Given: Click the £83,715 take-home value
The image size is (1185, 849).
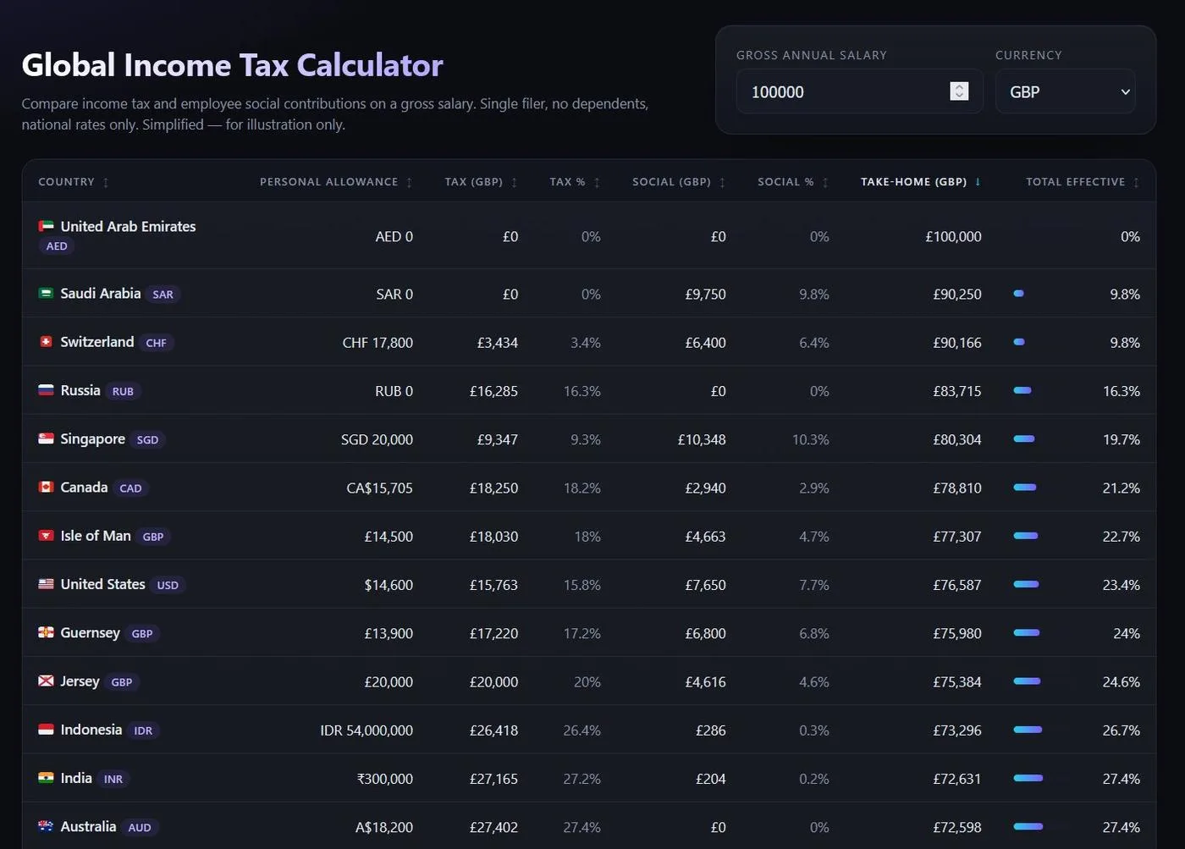Looking at the screenshot, I should click(957, 391).
